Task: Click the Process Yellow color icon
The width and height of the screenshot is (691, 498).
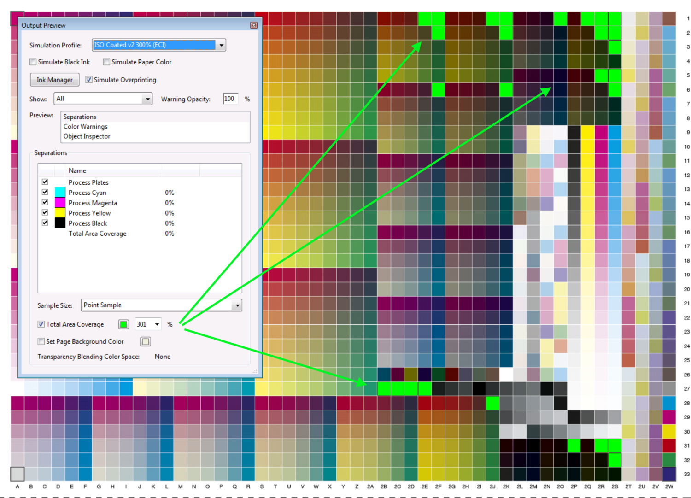Action: pyautogui.click(x=60, y=213)
